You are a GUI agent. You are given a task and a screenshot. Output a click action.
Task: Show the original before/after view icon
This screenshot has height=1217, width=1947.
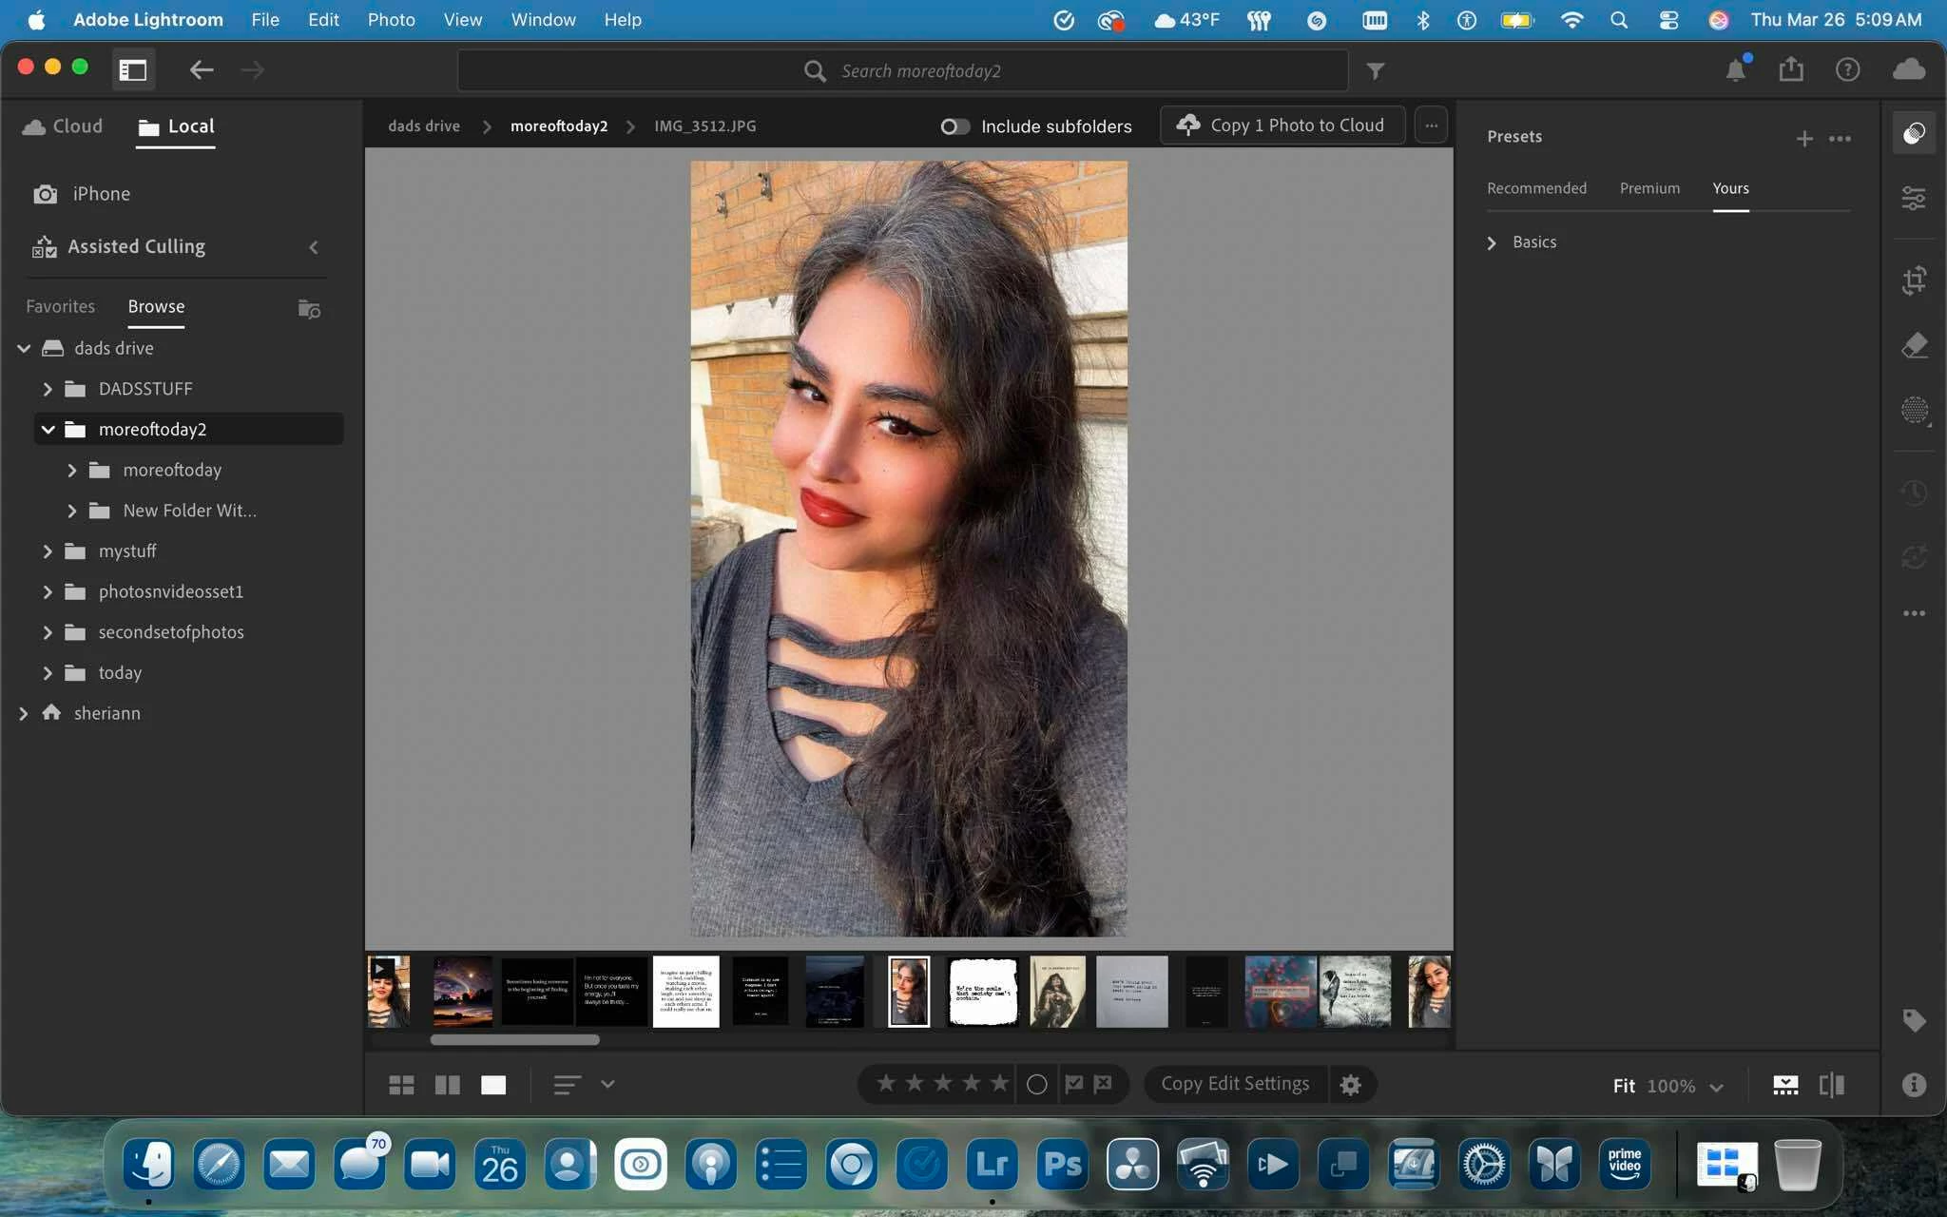pyautogui.click(x=1831, y=1085)
